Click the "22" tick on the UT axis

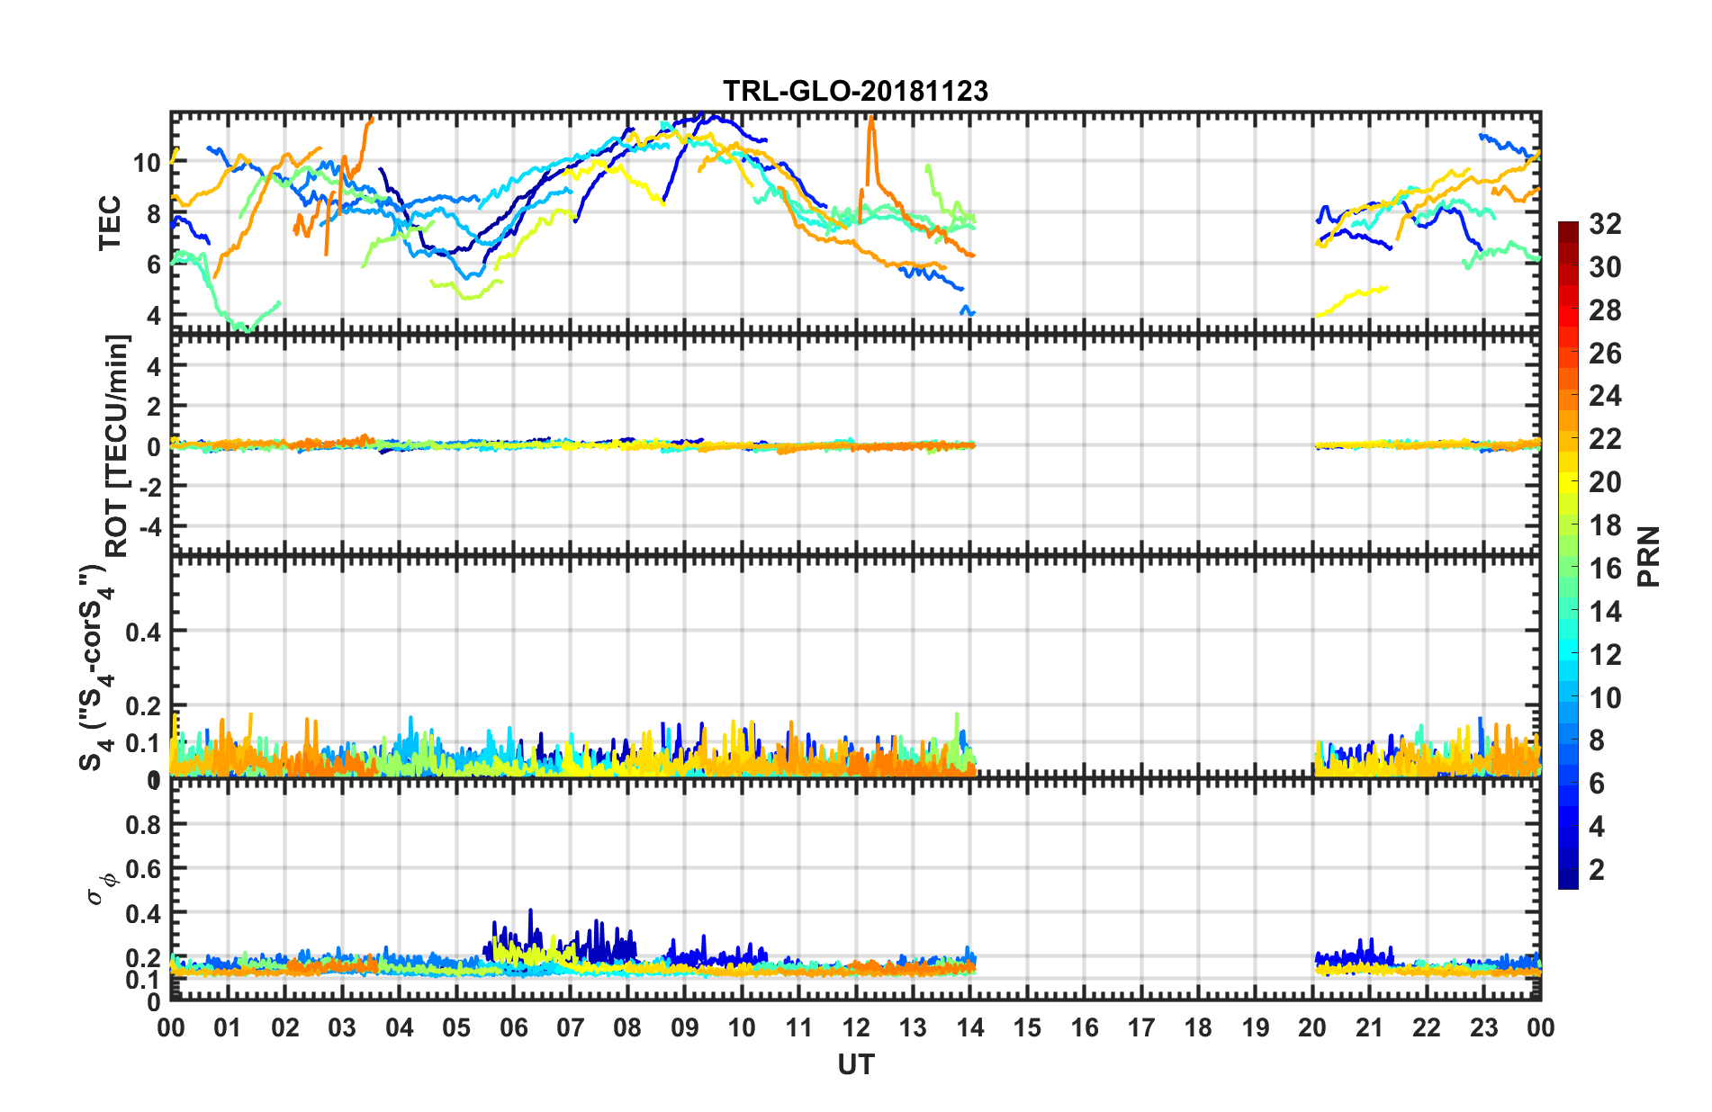point(1427,1027)
